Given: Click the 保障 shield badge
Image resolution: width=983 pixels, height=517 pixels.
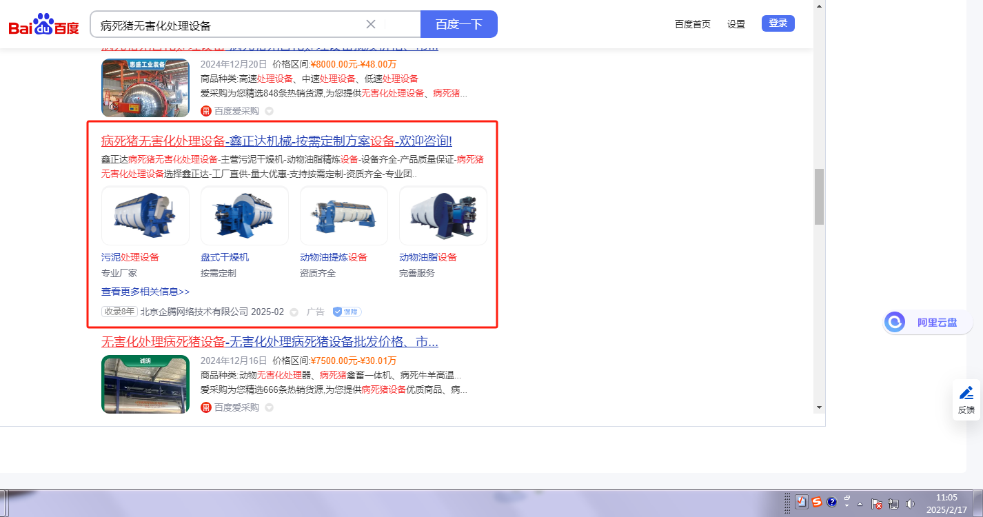Looking at the screenshot, I should (347, 312).
